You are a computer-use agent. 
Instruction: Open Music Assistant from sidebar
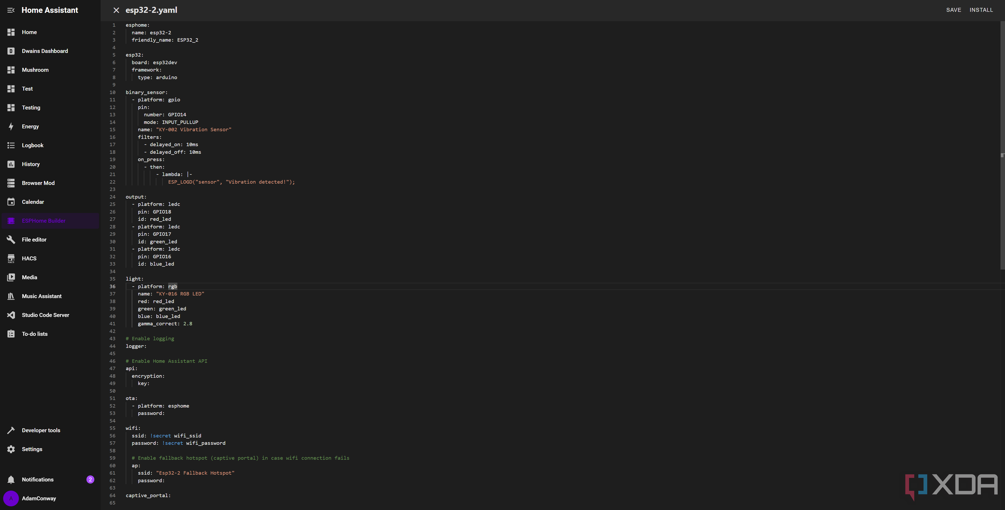pyautogui.click(x=50, y=296)
